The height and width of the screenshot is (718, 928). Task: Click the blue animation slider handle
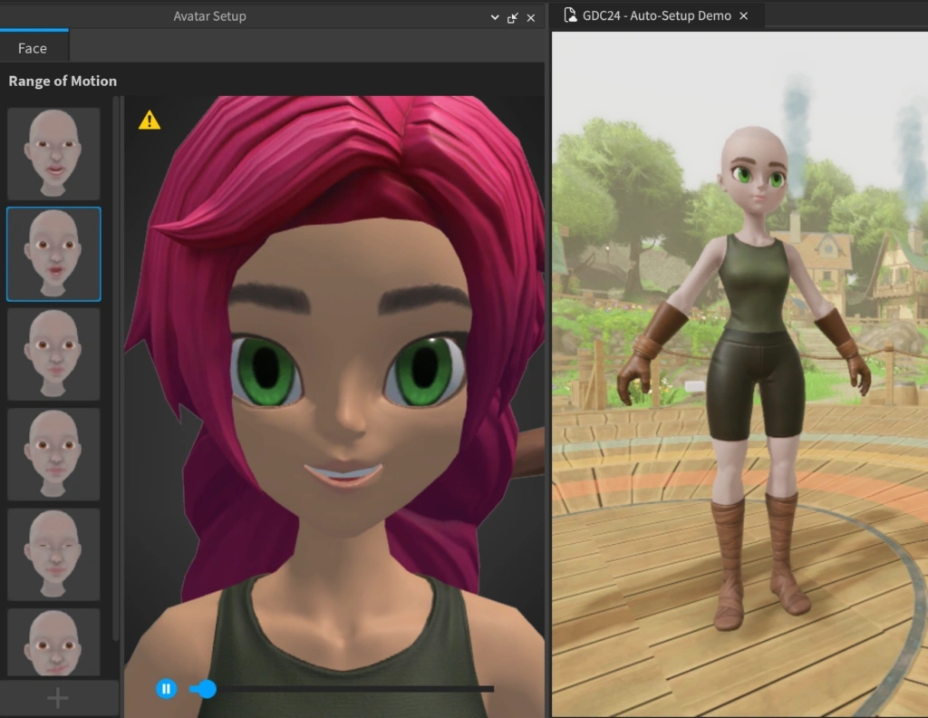pos(207,689)
